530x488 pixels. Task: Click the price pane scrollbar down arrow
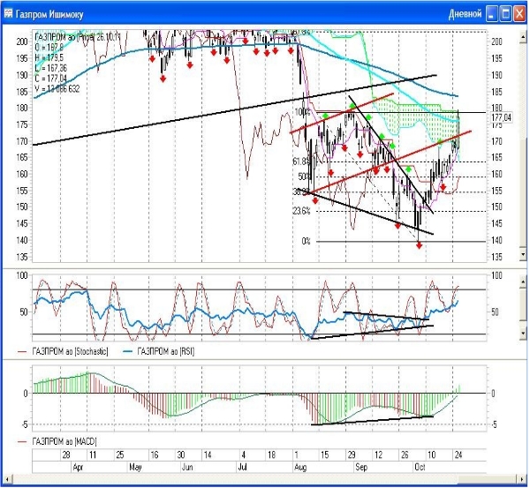(x=523, y=255)
